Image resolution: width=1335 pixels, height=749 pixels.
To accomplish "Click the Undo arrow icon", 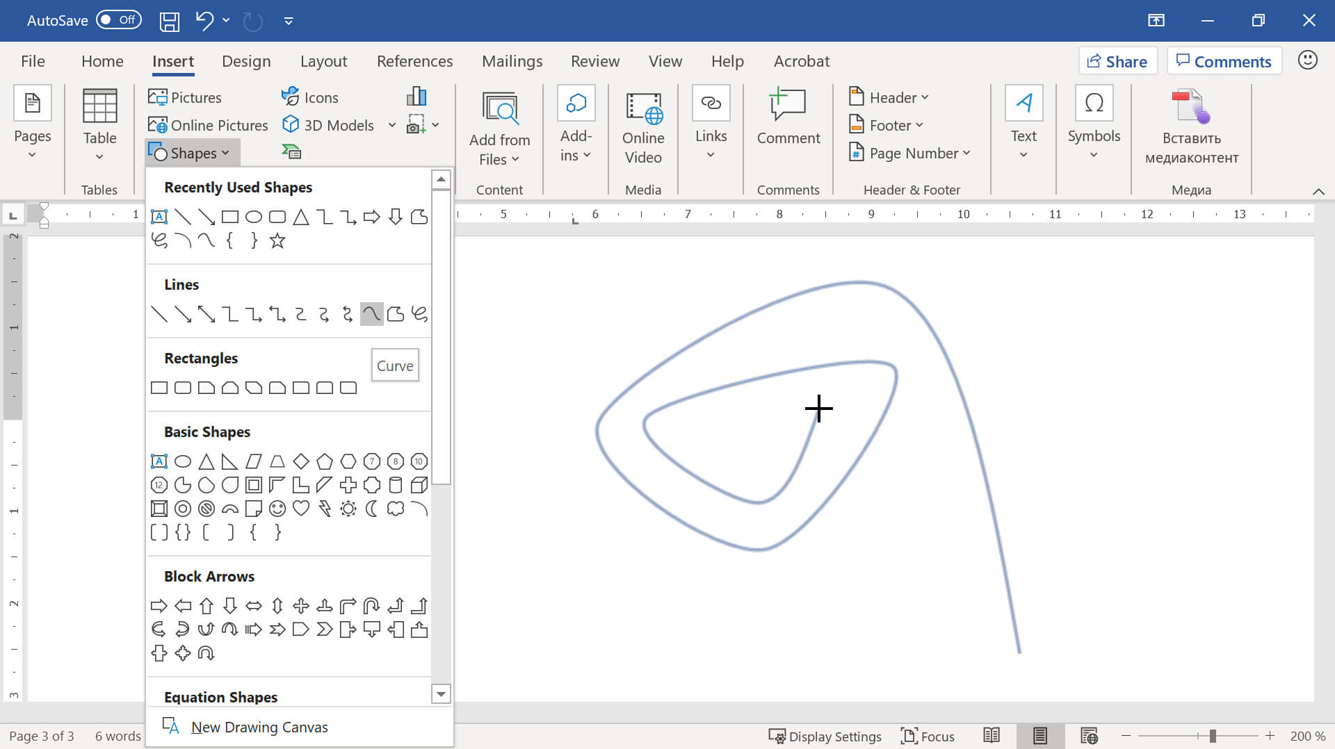I will click(204, 20).
